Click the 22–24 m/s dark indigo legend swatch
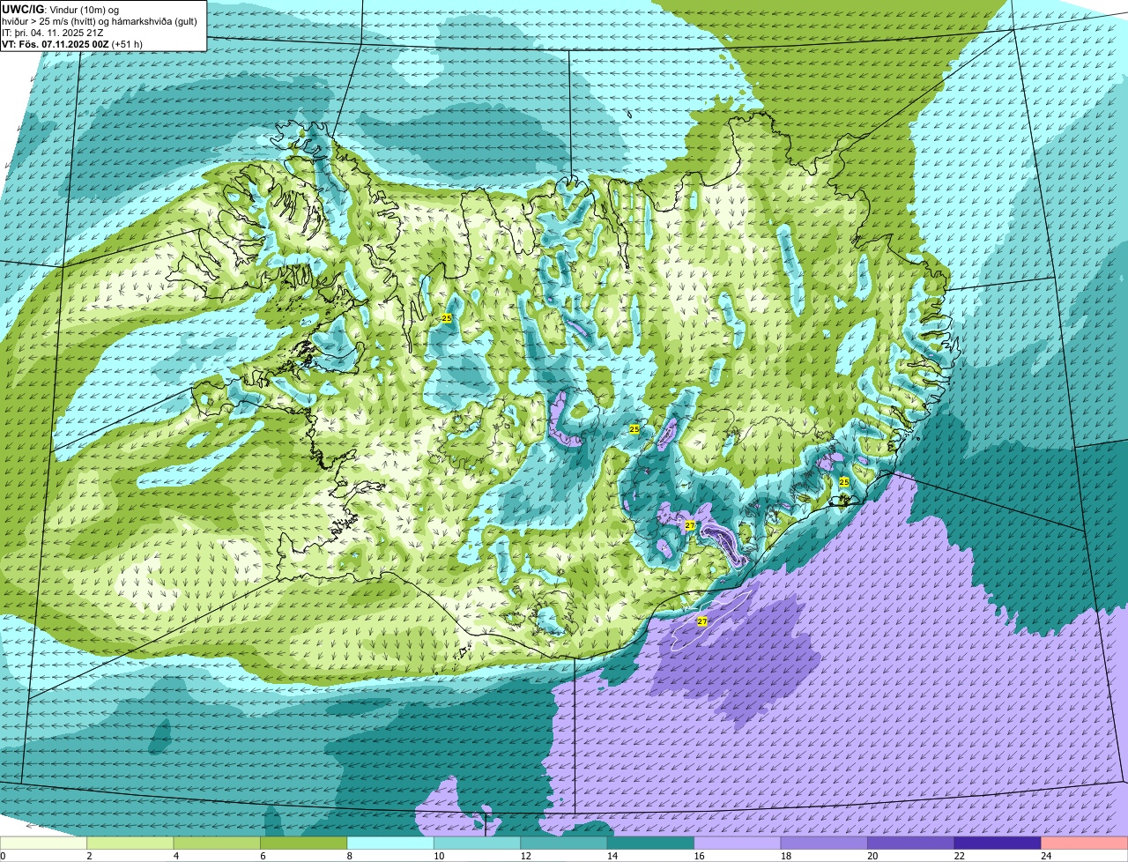The width and height of the screenshot is (1128, 862). click(x=998, y=843)
